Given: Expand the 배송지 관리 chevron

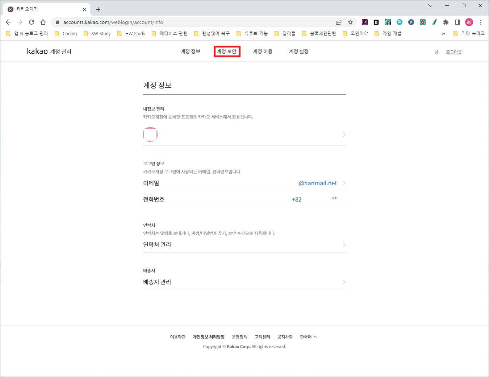Looking at the screenshot, I should pyautogui.click(x=344, y=282).
